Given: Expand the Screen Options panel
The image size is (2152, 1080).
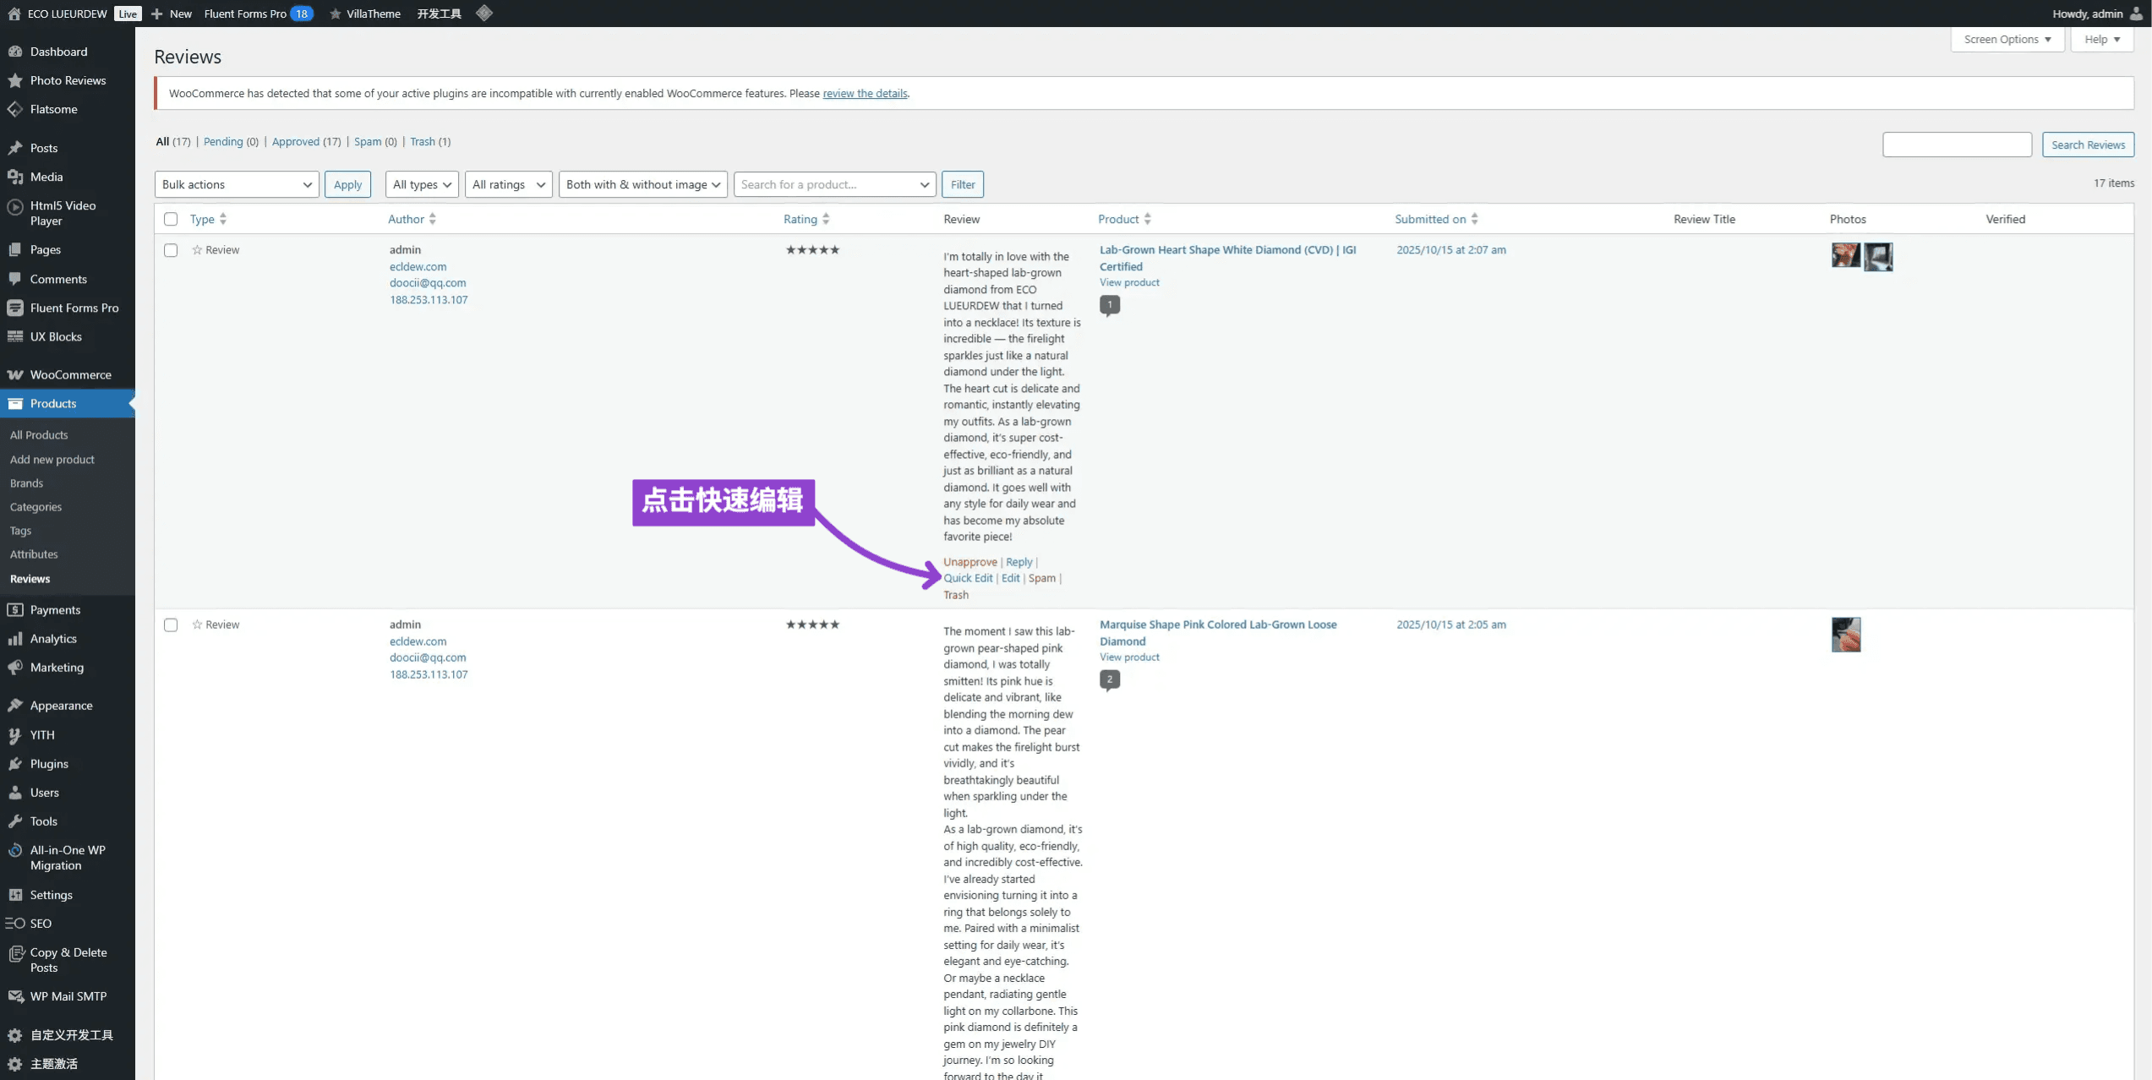Looking at the screenshot, I should (2007, 39).
